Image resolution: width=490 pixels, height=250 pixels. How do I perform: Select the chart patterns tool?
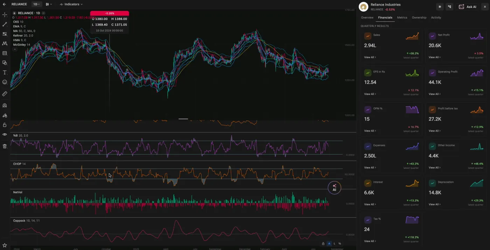[5, 43]
